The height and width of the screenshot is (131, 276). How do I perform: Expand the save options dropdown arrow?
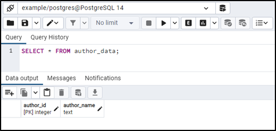tap(36, 23)
